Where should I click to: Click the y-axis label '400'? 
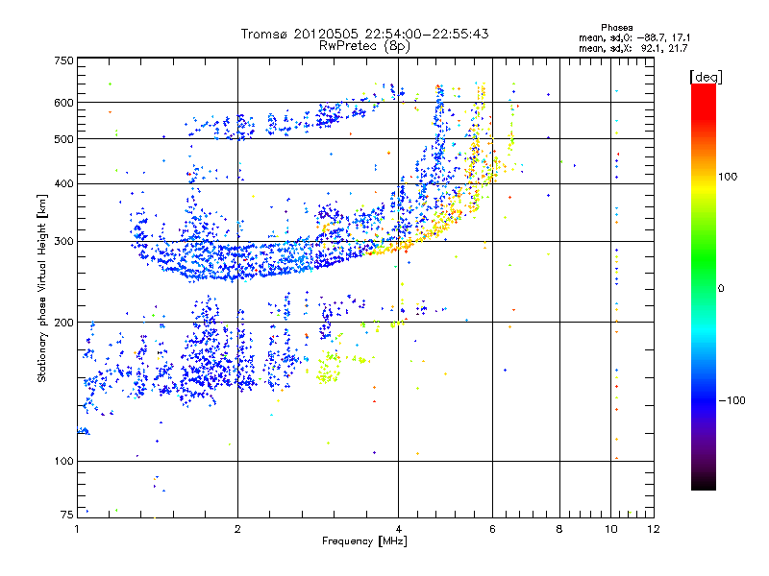[63, 183]
